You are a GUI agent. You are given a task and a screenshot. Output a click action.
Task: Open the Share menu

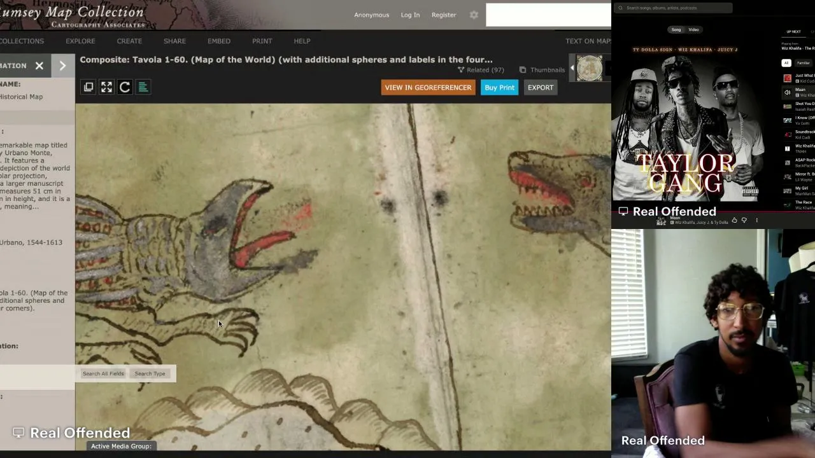click(x=174, y=41)
